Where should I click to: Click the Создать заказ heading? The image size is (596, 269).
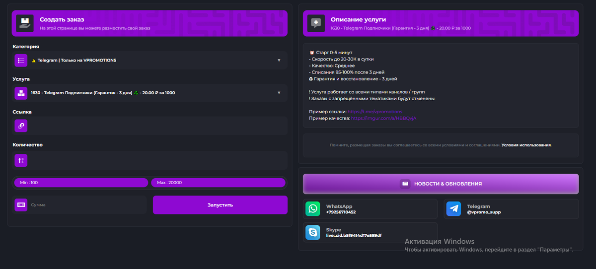62,19
